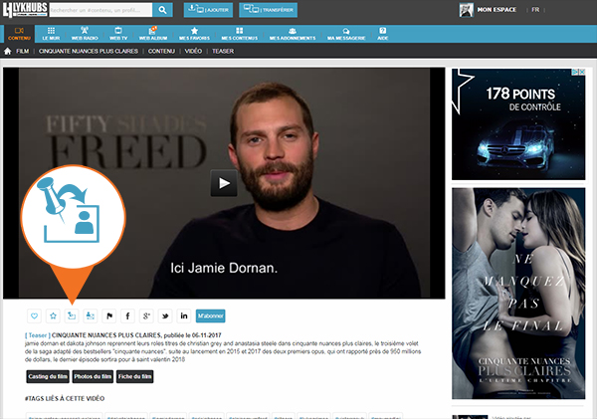Click the Cinquante Nuances movie poster ad
The height and width of the screenshot is (419, 597).
518,294
